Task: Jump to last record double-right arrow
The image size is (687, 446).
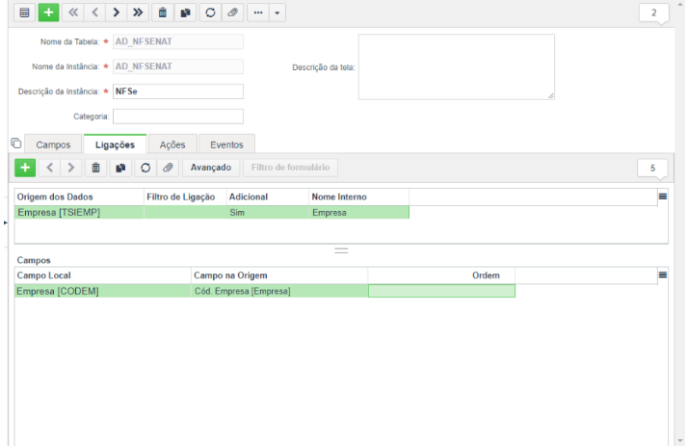Action: (138, 13)
